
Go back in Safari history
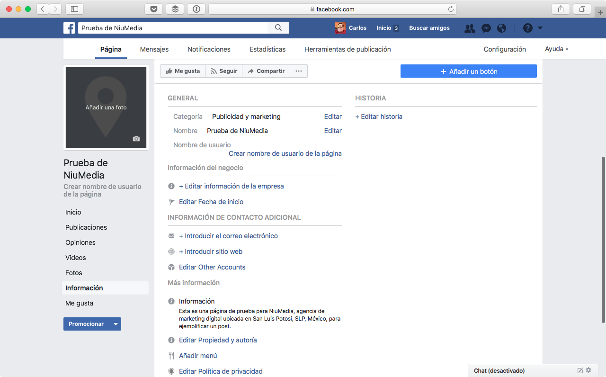click(43, 9)
